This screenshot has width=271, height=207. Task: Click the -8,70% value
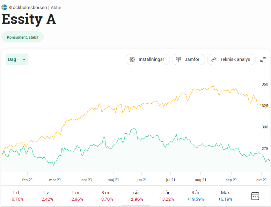(106, 199)
